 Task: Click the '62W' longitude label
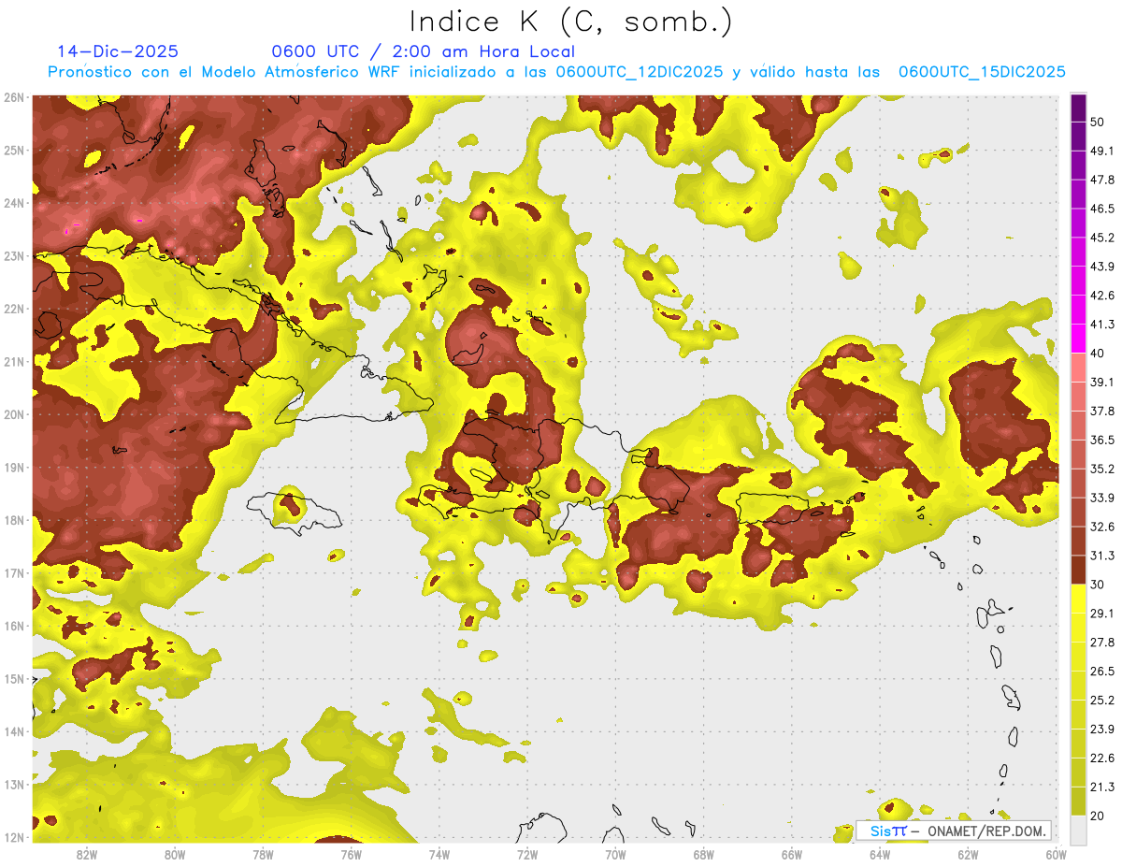pyautogui.click(x=968, y=854)
